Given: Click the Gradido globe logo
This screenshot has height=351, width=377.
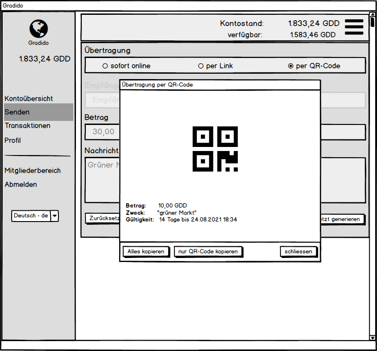Looking at the screenshot, I should point(38,28).
